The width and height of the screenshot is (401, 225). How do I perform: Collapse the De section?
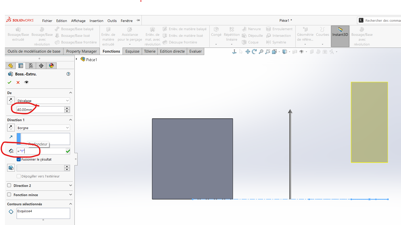pos(71,93)
